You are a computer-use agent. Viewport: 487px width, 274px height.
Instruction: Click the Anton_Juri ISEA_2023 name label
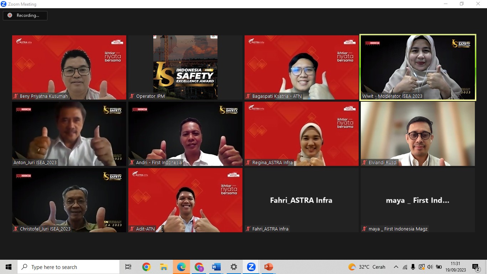tap(35, 163)
